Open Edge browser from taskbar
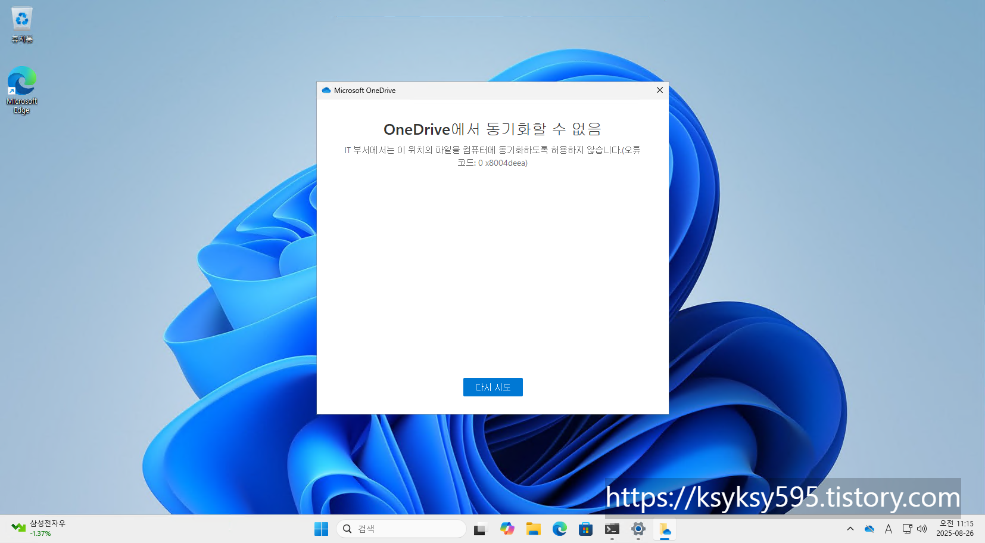This screenshot has width=985, height=543. (559, 529)
